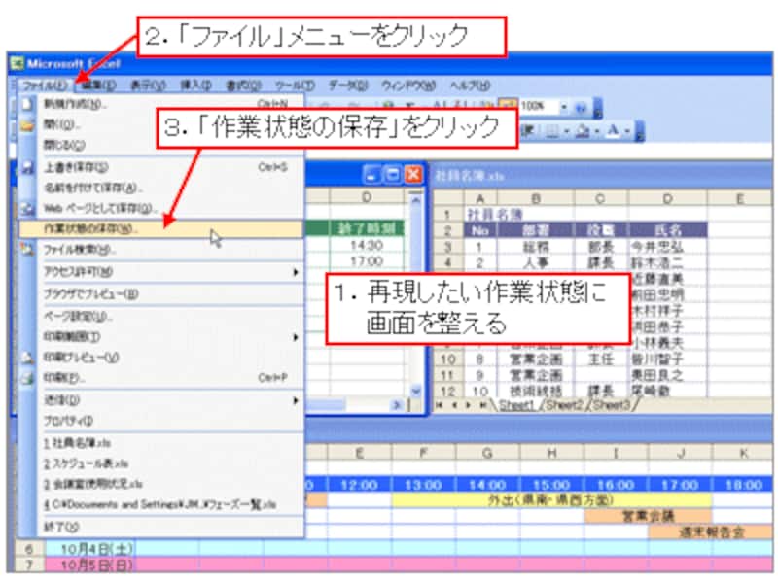Open the ヘルプ menu

(x=470, y=86)
